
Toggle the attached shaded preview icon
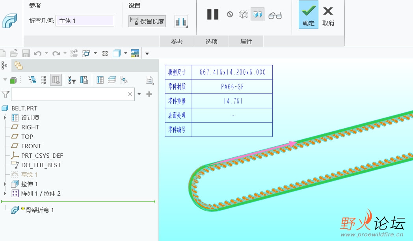(x=257, y=15)
